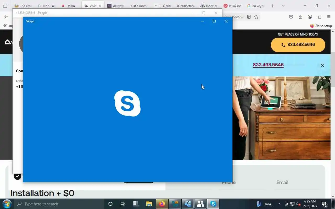
Task: Click the underlined 833.498.5646 link
Action: coord(268,65)
